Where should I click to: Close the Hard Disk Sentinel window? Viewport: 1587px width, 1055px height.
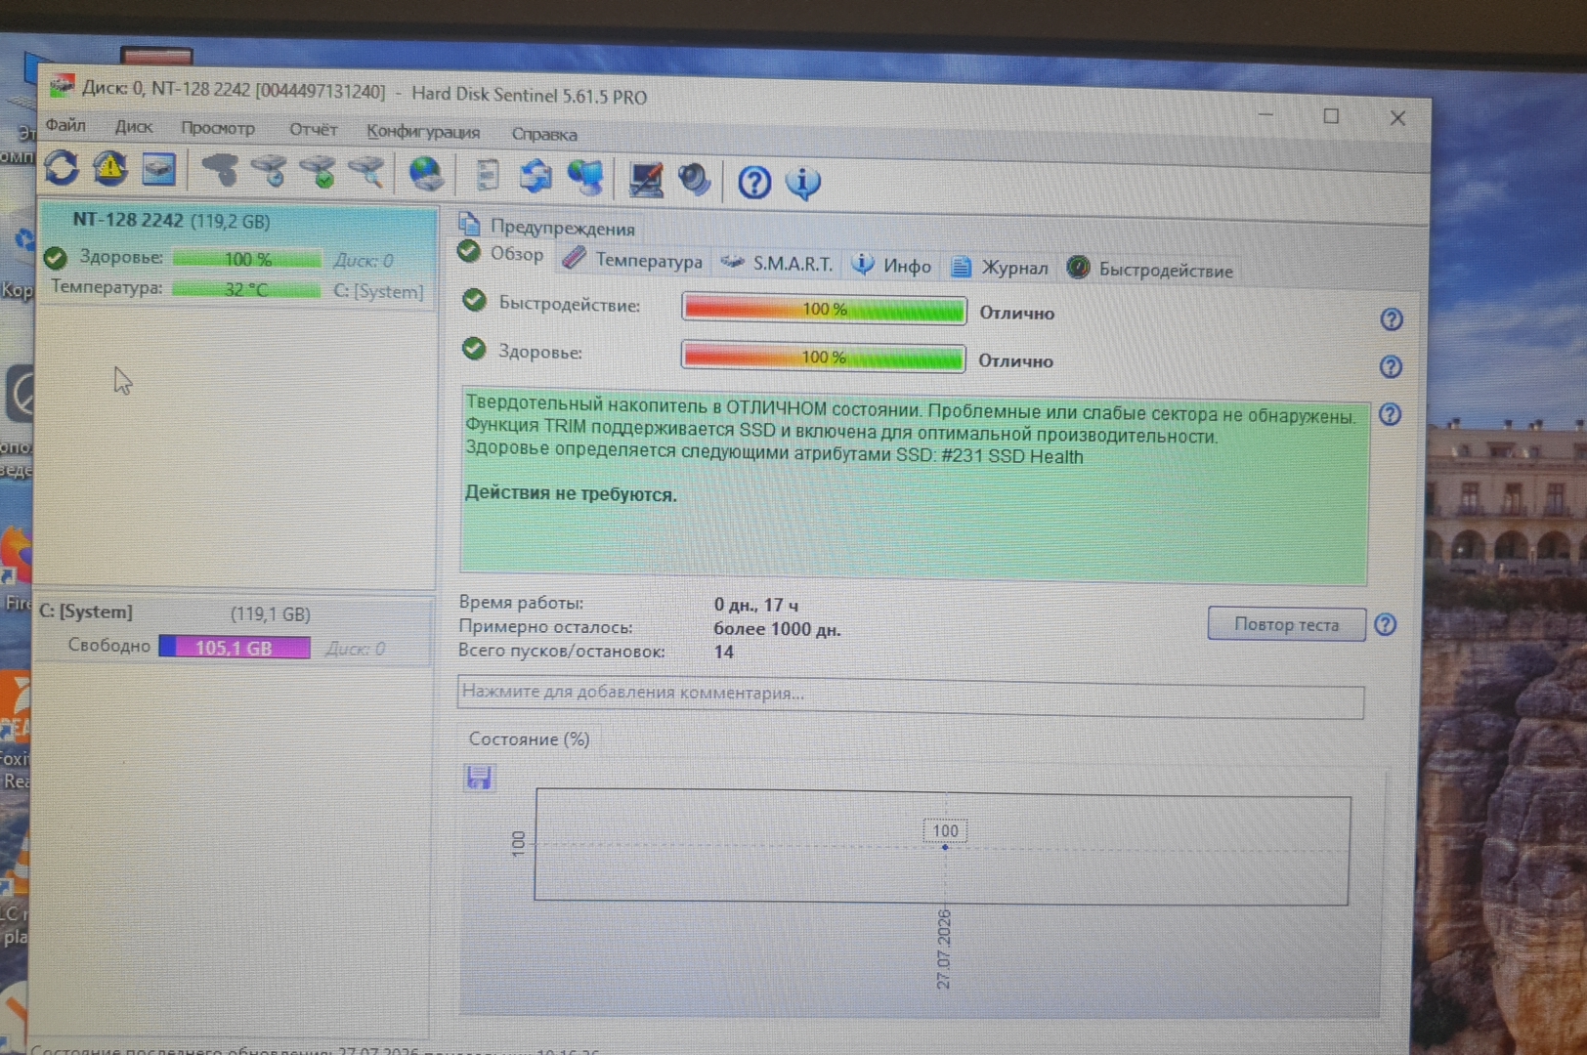(x=1397, y=118)
